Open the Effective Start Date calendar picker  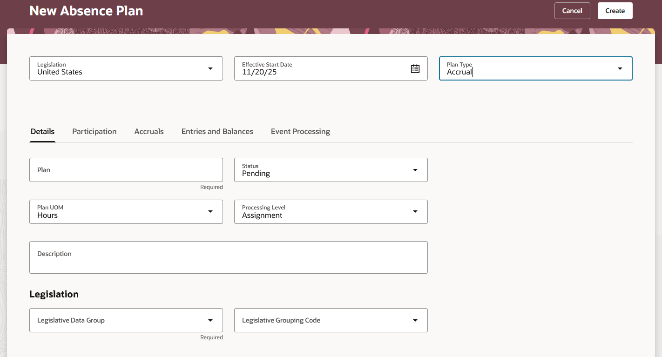pyautogui.click(x=415, y=68)
